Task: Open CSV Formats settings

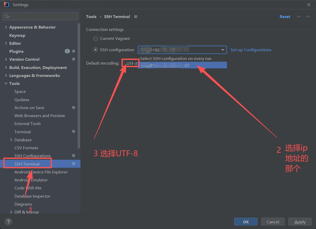Action: (x=26, y=148)
